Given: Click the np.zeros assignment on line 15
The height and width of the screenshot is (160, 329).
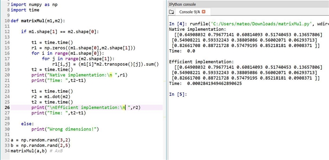Looking at the screenshot, I should tap(83, 48).
